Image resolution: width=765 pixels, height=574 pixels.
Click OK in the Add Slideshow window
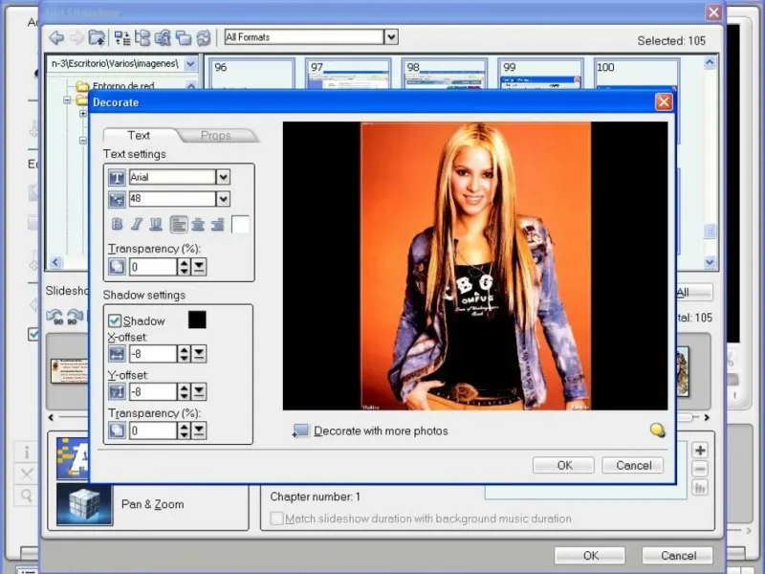590,556
